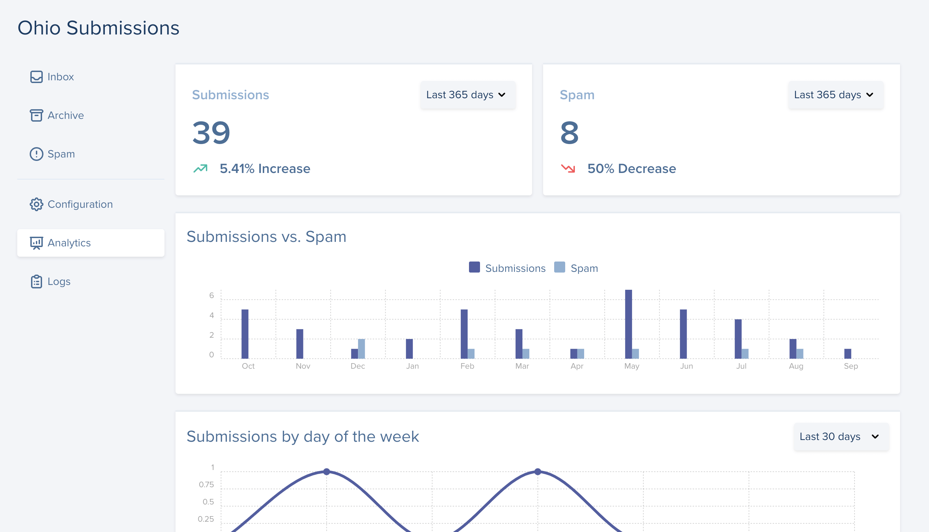
Task: Click the Configuration gear icon
Action: [36, 204]
